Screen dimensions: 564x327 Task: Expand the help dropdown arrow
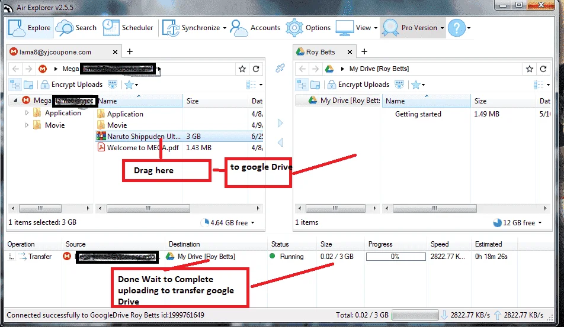pos(469,28)
